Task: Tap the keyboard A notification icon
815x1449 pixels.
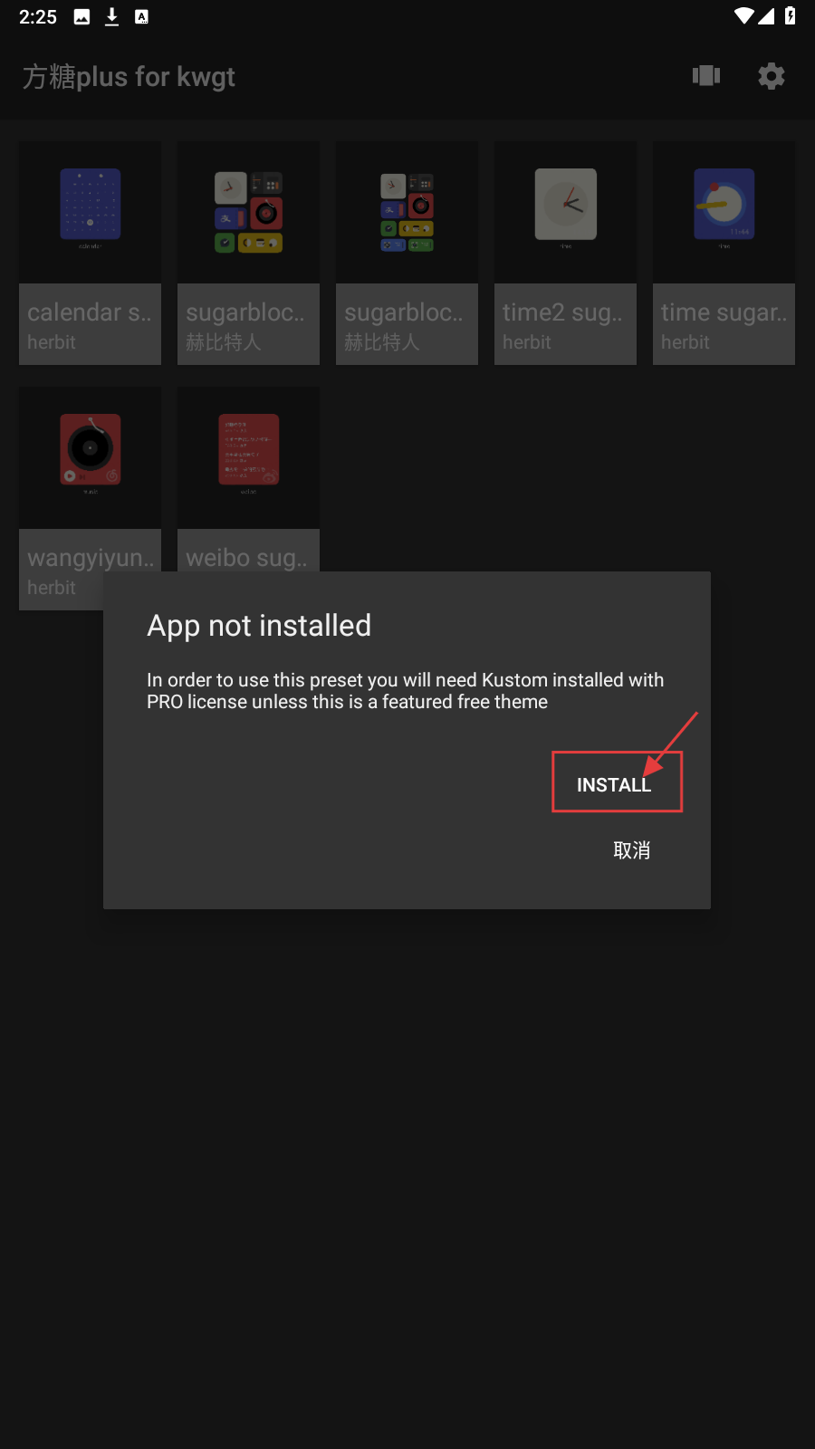Action: 141,16
